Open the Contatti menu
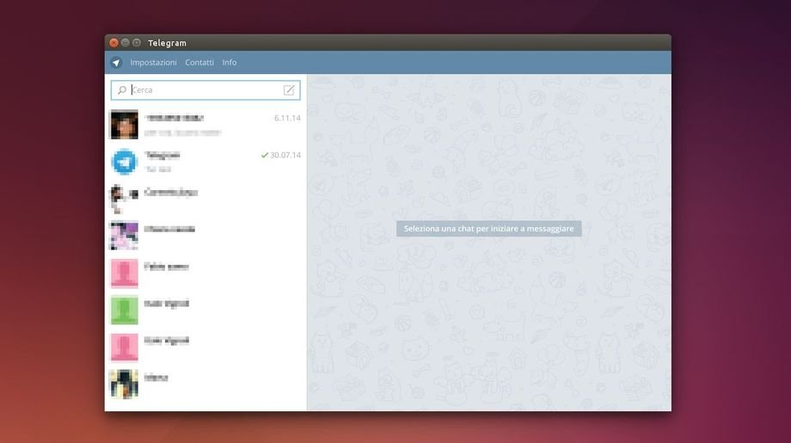The height and width of the screenshot is (443, 791). 199,63
